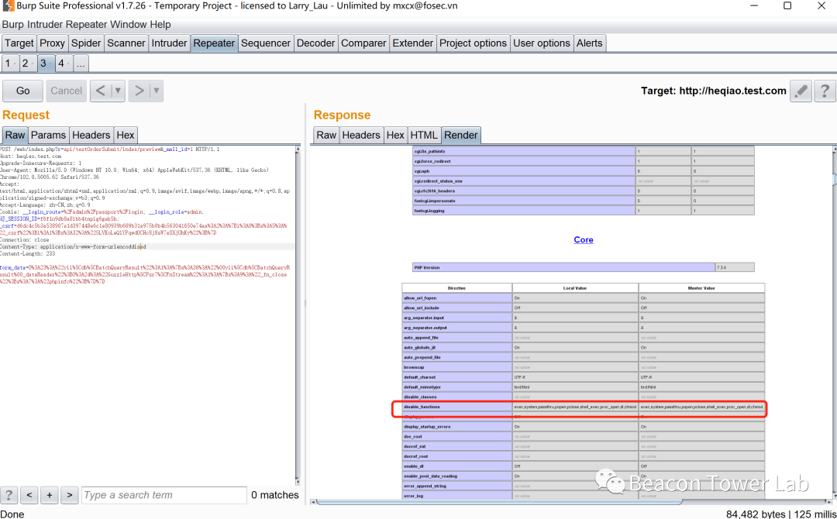Go back in history with the < arrow
Screen dimensions: 837x519
(x=100, y=91)
